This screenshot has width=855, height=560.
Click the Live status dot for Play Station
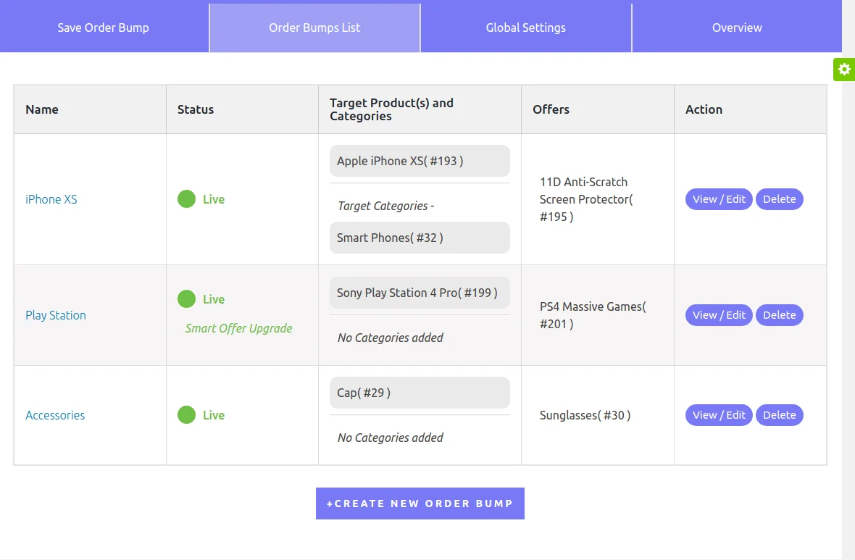pos(188,299)
